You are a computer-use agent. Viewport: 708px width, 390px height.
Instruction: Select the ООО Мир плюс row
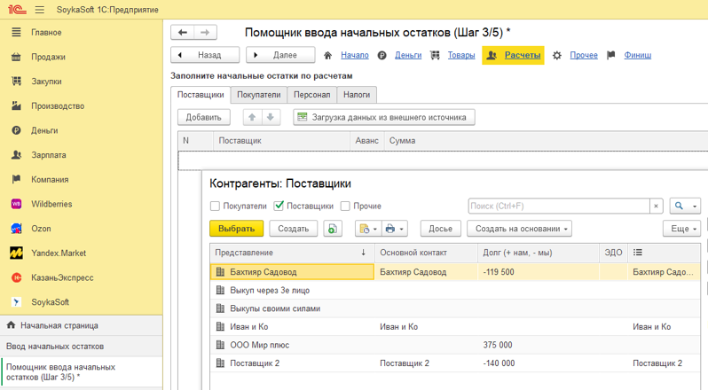click(x=455, y=345)
